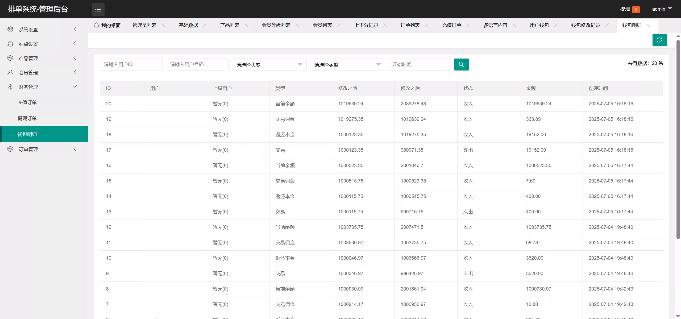Select the 会员管理 member icon
This screenshot has width=681, height=319.
[x=11, y=72]
